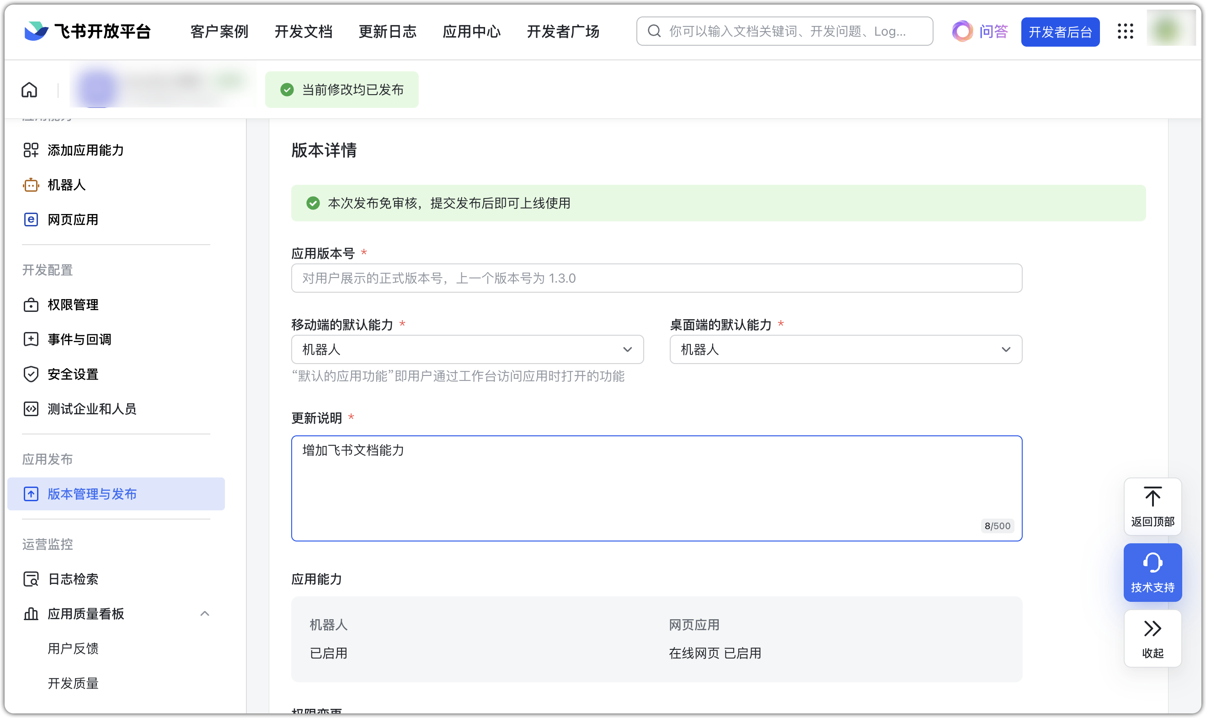Image resolution: width=1206 pixels, height=718 pixels.
Task: Select the 事件与回调 sidebar icon
Action: [x=31, y=339]
